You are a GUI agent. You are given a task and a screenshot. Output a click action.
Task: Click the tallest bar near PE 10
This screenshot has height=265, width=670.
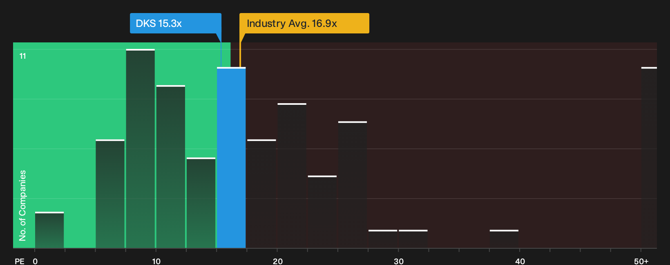click(141, 149)
